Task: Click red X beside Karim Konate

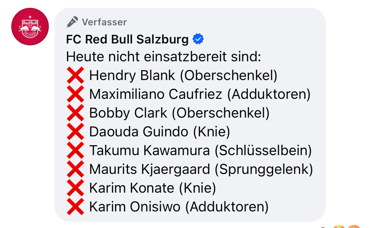Action: (x=75, y=188)
